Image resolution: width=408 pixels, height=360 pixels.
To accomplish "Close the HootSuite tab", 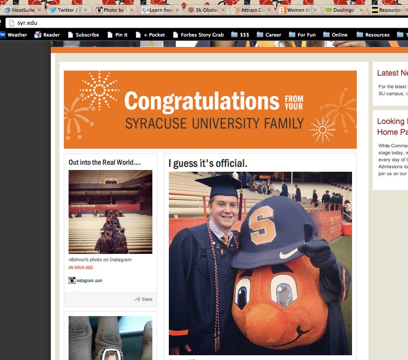I will (39, 10).
